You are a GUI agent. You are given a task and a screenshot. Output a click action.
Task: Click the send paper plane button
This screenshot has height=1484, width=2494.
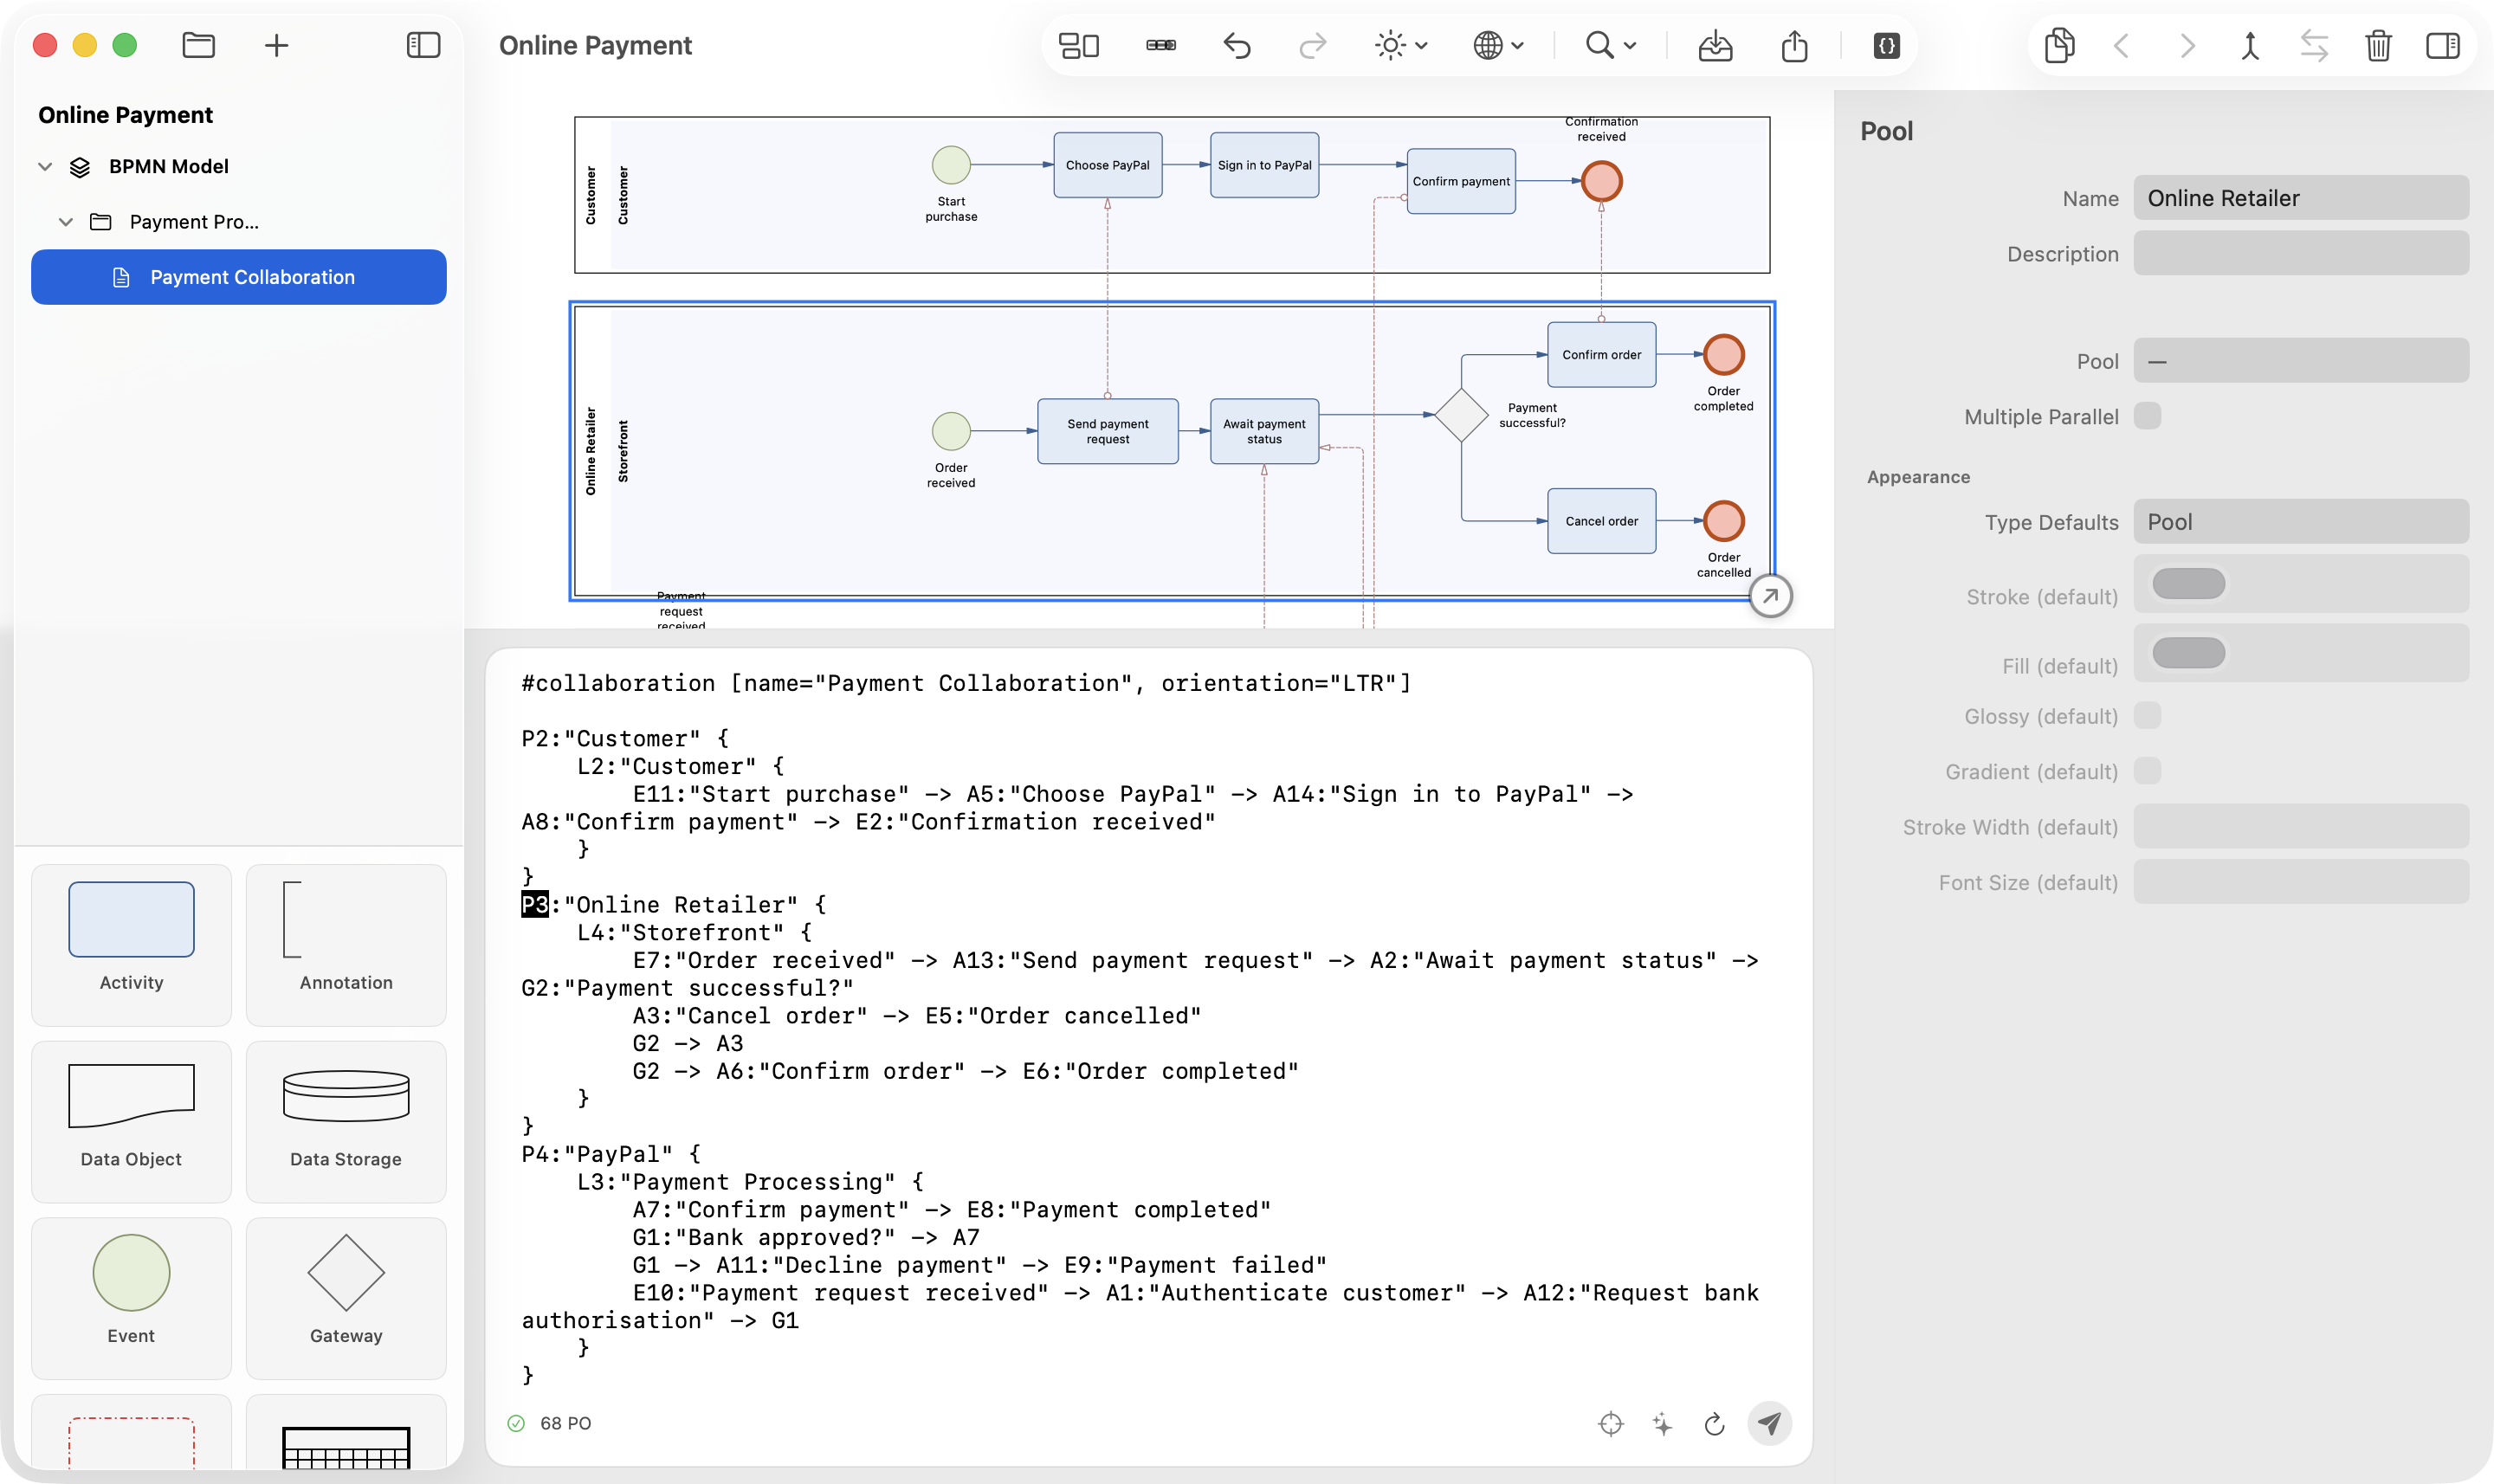pyautogui.click(x=1769, y=1423)
